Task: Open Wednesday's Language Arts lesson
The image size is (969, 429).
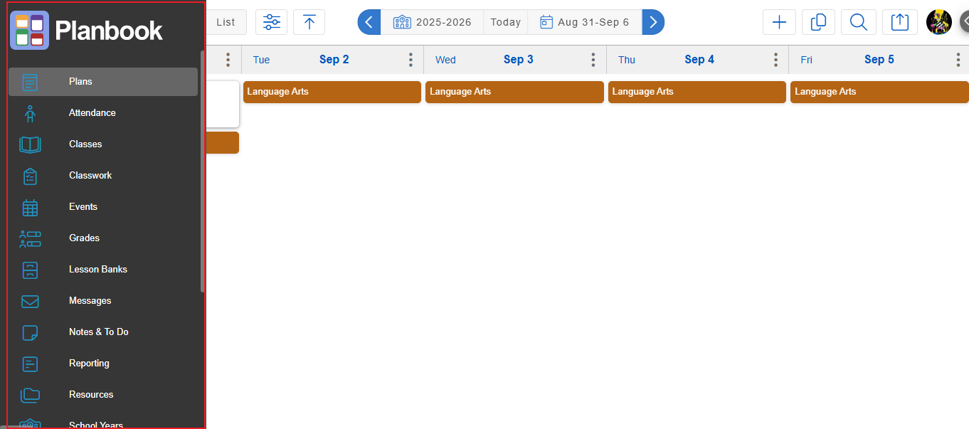Action: (x=514, y=92)
